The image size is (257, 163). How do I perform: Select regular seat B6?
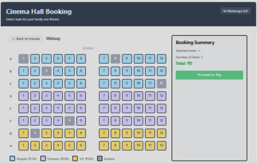tap(81, 71)
